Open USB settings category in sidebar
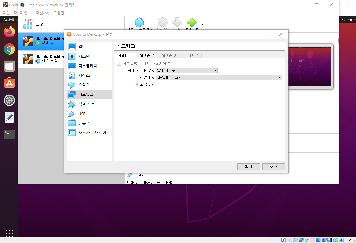This screenshot has height=243, width=356. coord(90,114)
